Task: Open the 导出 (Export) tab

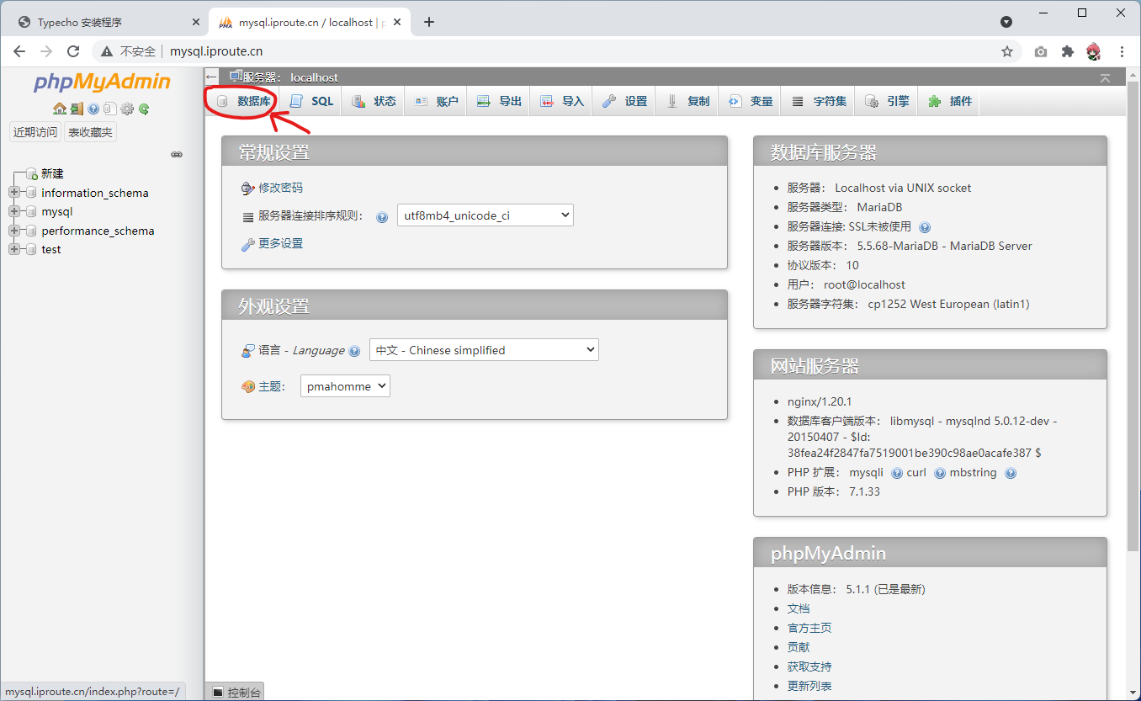Action: (x=500, y=101)
